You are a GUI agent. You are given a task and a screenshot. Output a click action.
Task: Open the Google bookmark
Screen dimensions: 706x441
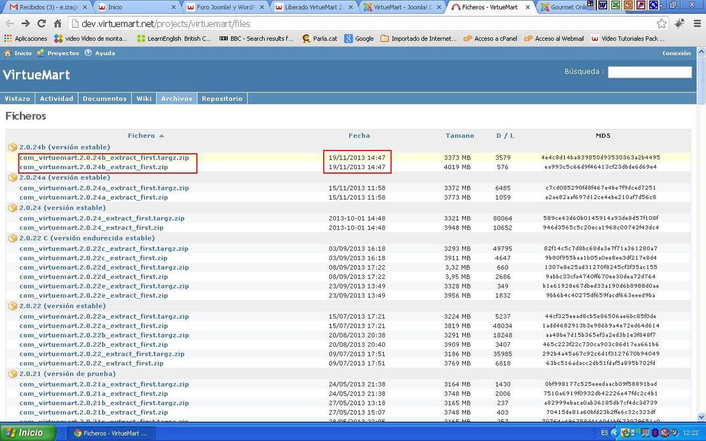[x=359, y=38]
